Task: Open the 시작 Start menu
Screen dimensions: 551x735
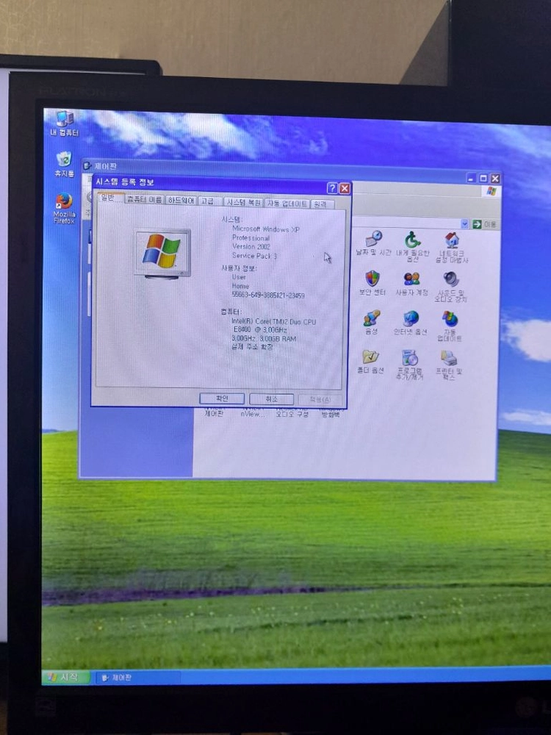Action: (x=65, y=678)
